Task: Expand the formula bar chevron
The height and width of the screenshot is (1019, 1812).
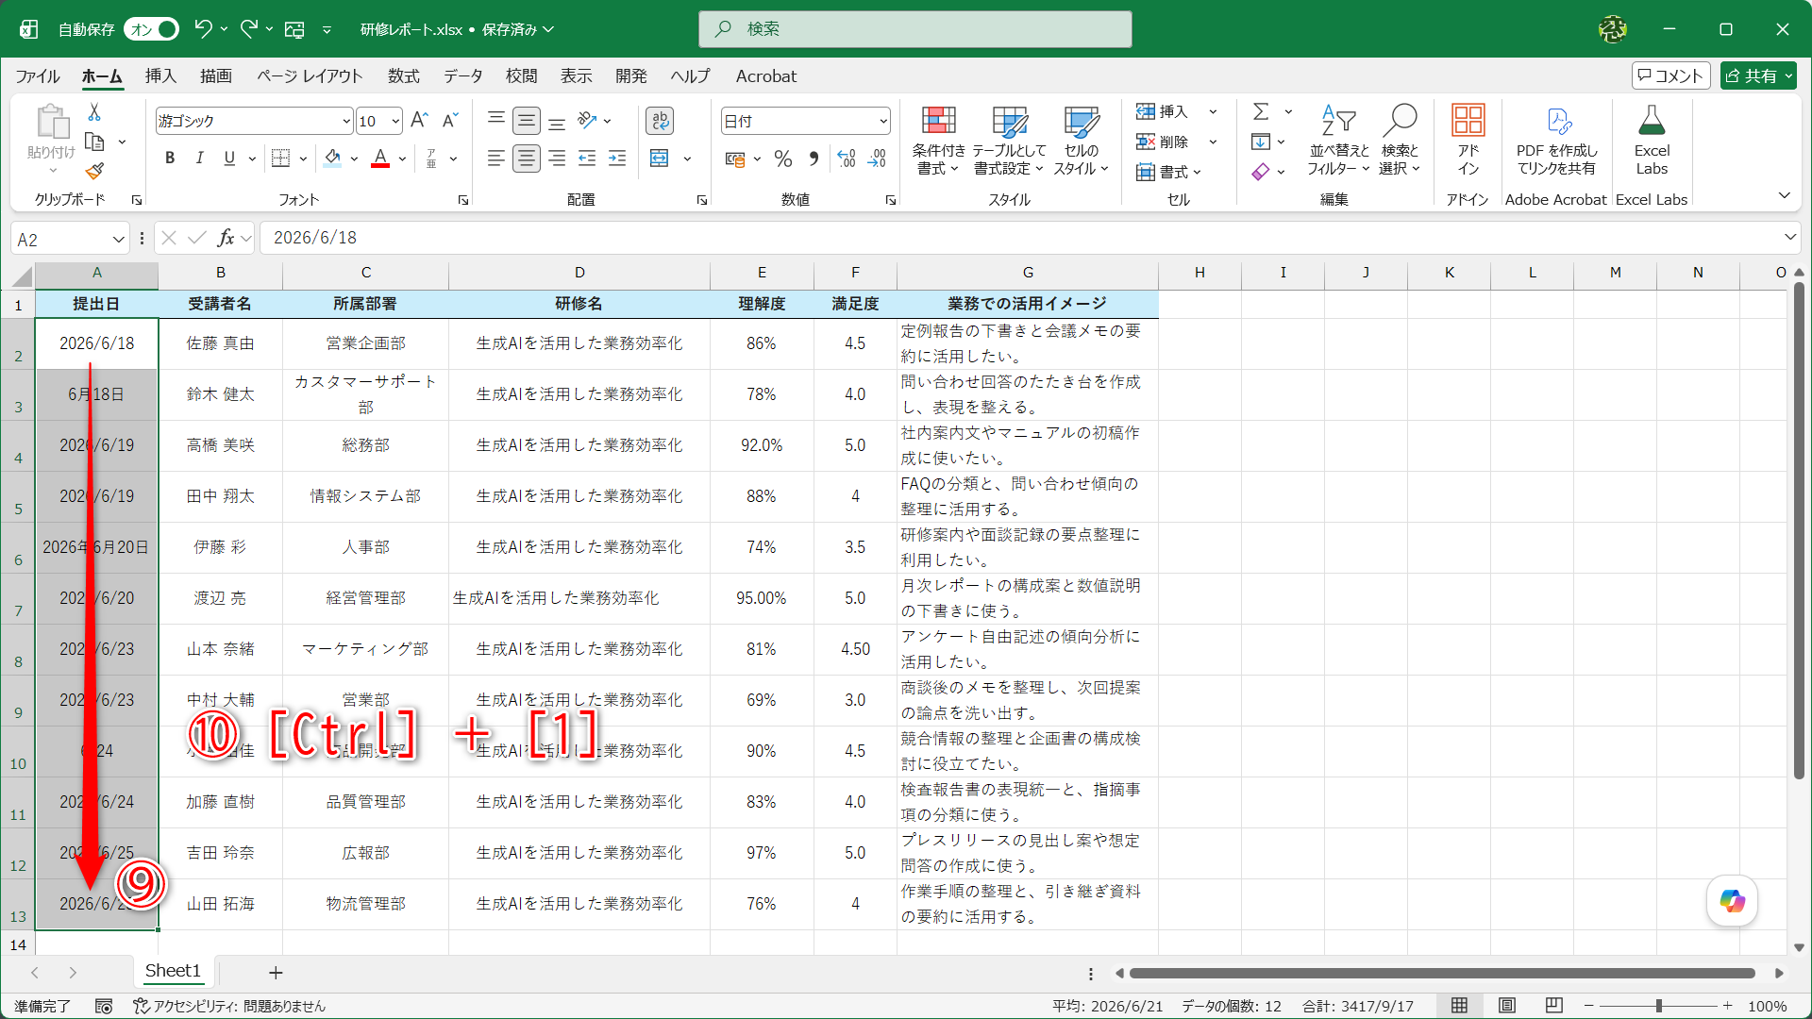Action: pyautogui.click(x=1790, y=237)
